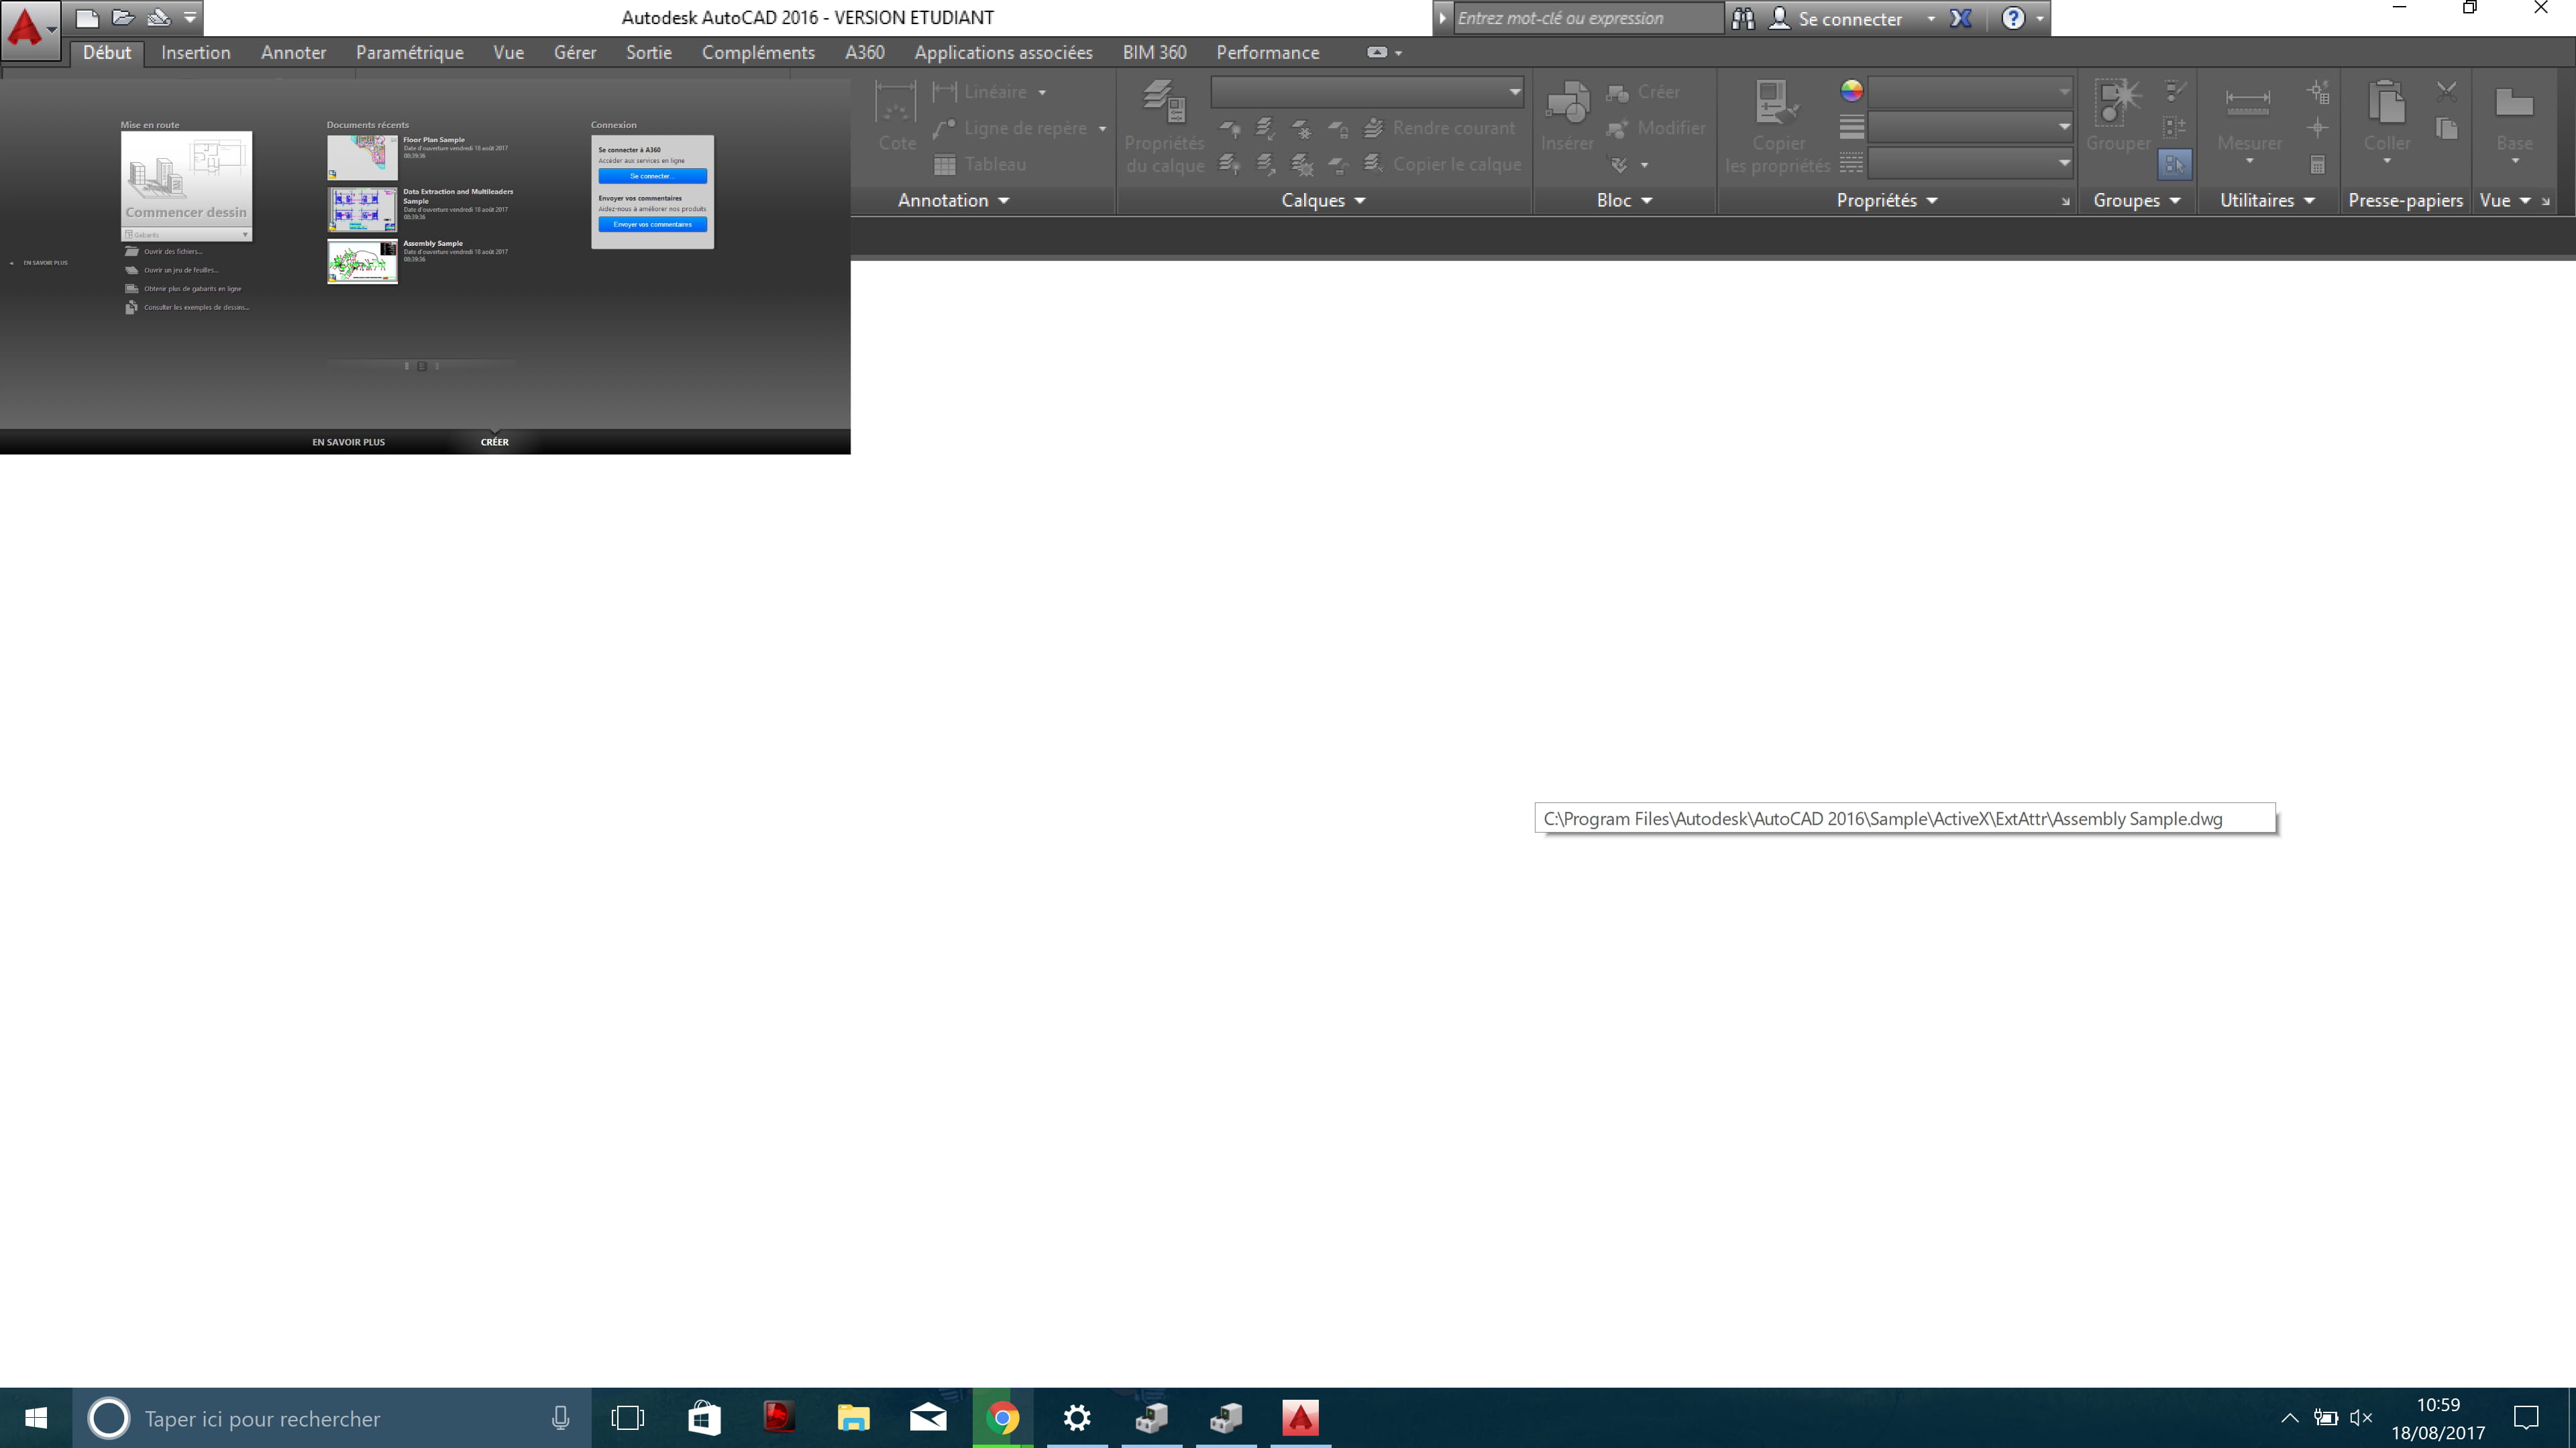Open the BIM 360 ribbon tab
2576x1448 pixels.
1154,53
